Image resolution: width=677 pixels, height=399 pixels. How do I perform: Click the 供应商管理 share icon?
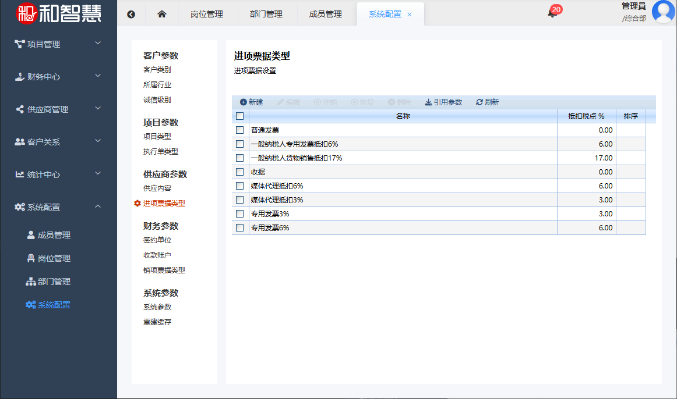click(x=20, y=109)
